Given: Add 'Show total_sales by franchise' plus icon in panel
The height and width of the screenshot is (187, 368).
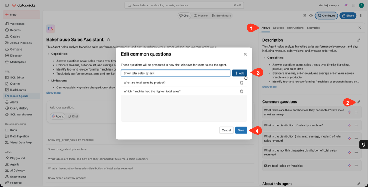Looking at the screenshot, I should (x=356, y=166).
